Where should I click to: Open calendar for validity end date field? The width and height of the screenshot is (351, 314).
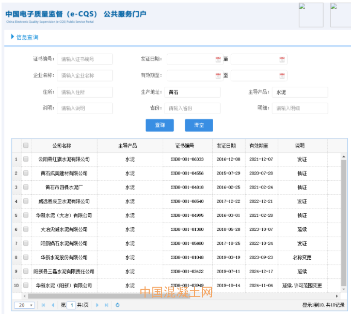pos(282,76)
